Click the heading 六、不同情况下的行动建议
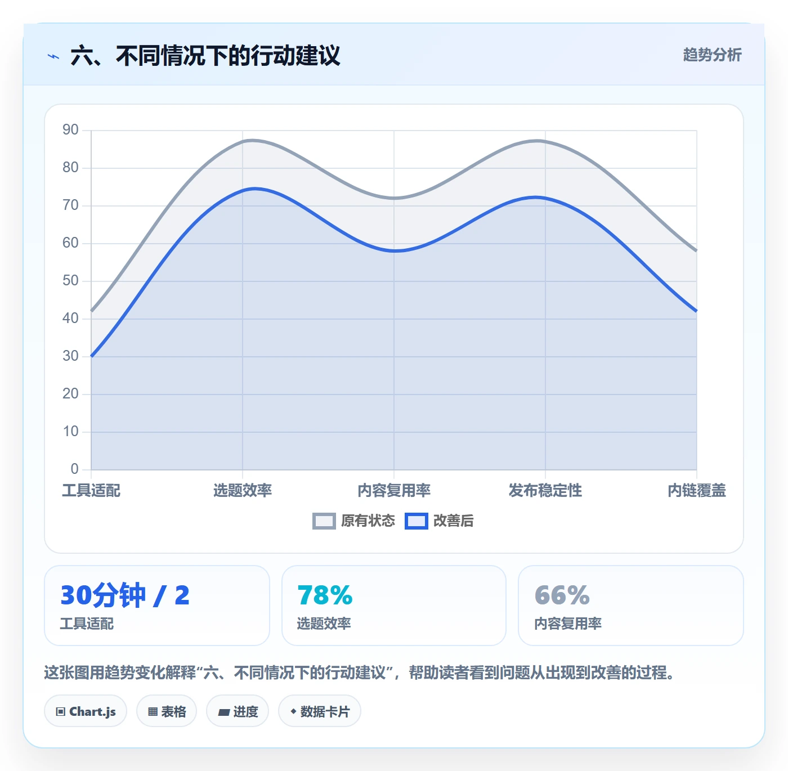Image resolution: width=788 pixels, height=771 pixels. click(x=205, y=56)
